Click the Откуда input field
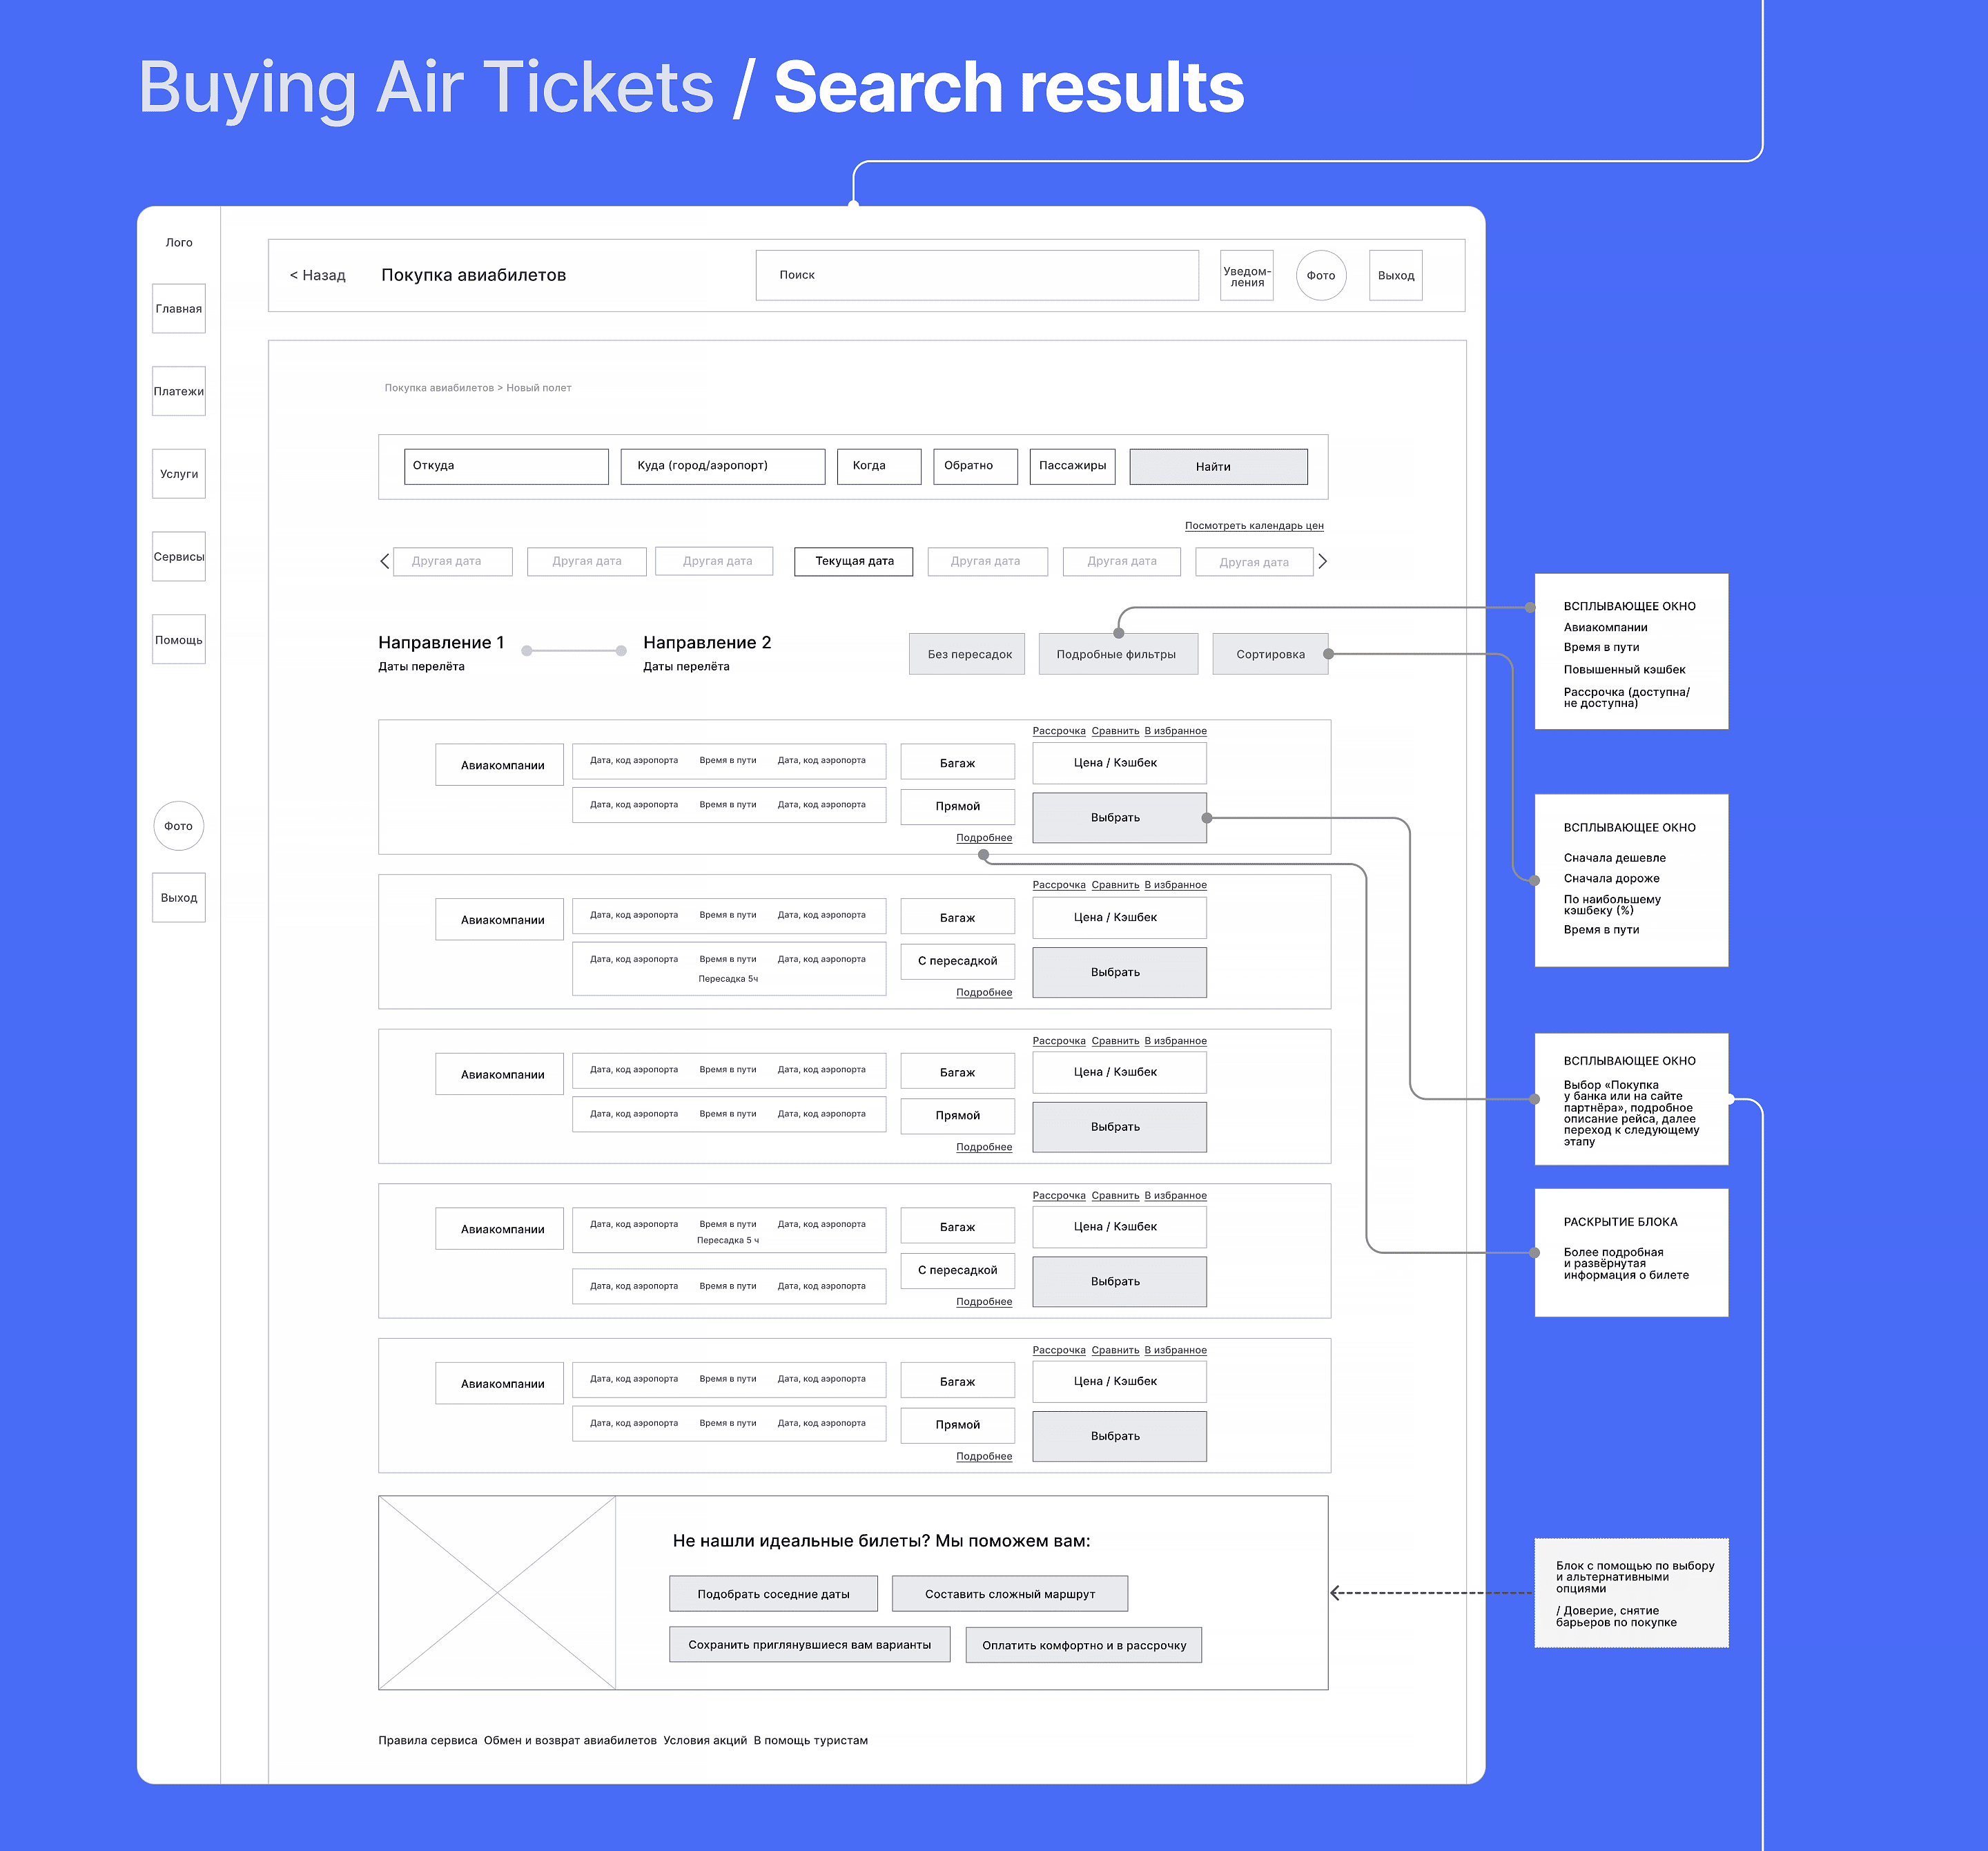 tap(506, 466)
